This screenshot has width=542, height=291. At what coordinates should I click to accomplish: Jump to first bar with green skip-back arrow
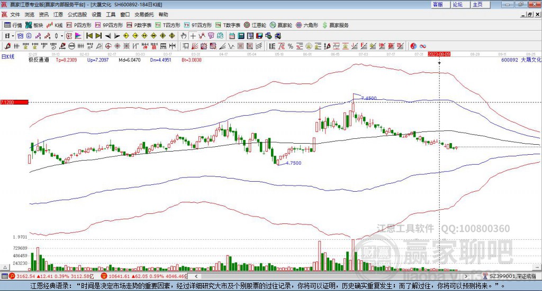(x=89, y=36)
